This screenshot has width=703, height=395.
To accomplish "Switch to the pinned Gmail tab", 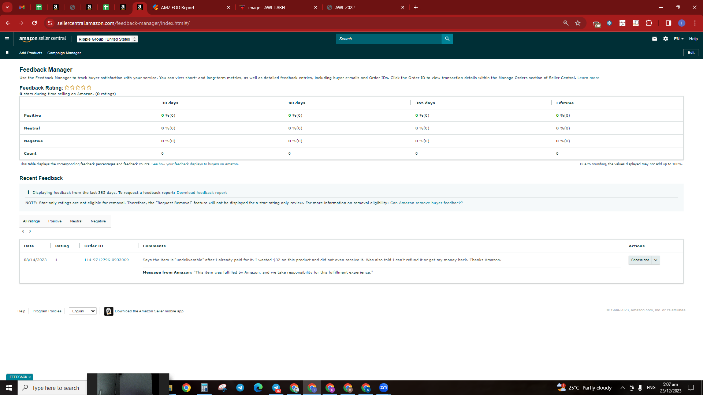I will [x=22, y=7].
